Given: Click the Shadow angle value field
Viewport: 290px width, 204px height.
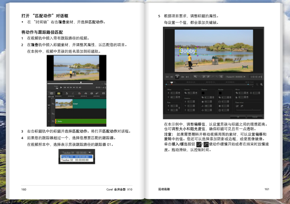Looking at the screenshot, I should point(207,106).
